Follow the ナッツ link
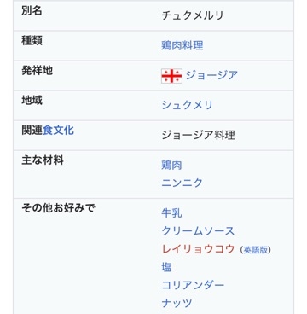The image size is (307, 314). pyautogui.click(x=177, y=303)
